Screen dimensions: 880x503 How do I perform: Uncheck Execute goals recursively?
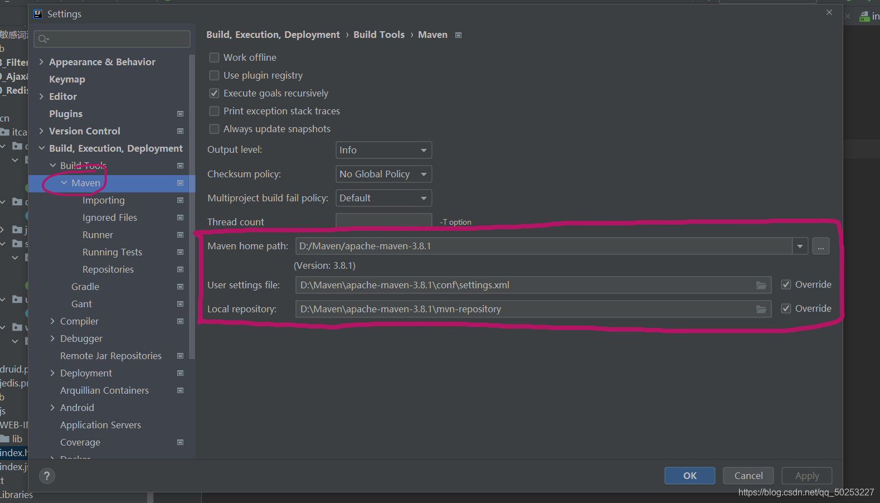214,93
